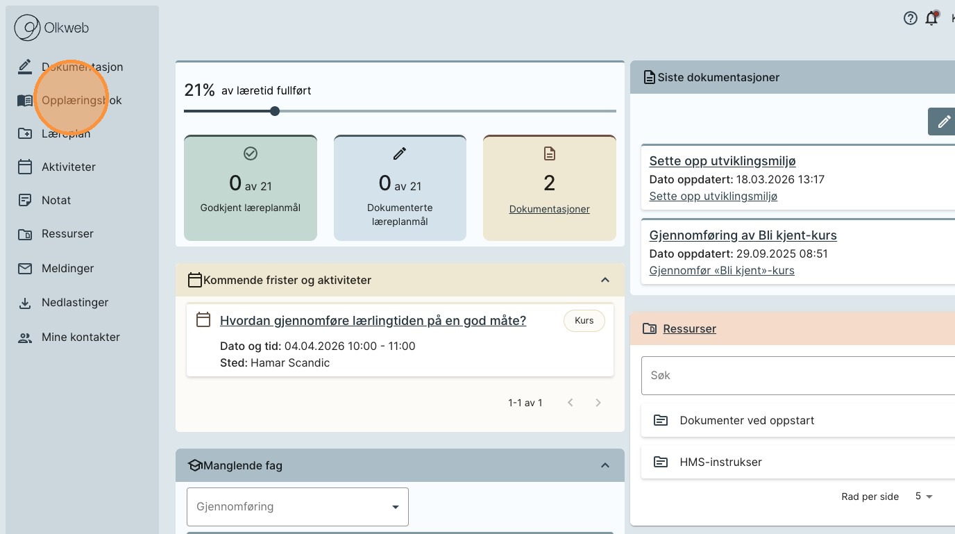Click the pencil edit button in Siste dokumentasjoner

pyautogui.click(x=943, y=122)
